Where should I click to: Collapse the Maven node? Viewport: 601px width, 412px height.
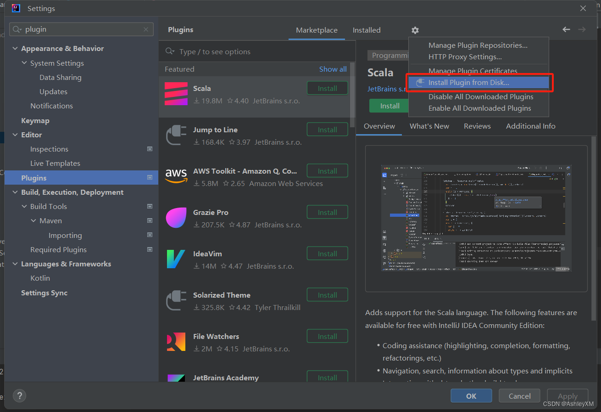[x=33, y=220]
